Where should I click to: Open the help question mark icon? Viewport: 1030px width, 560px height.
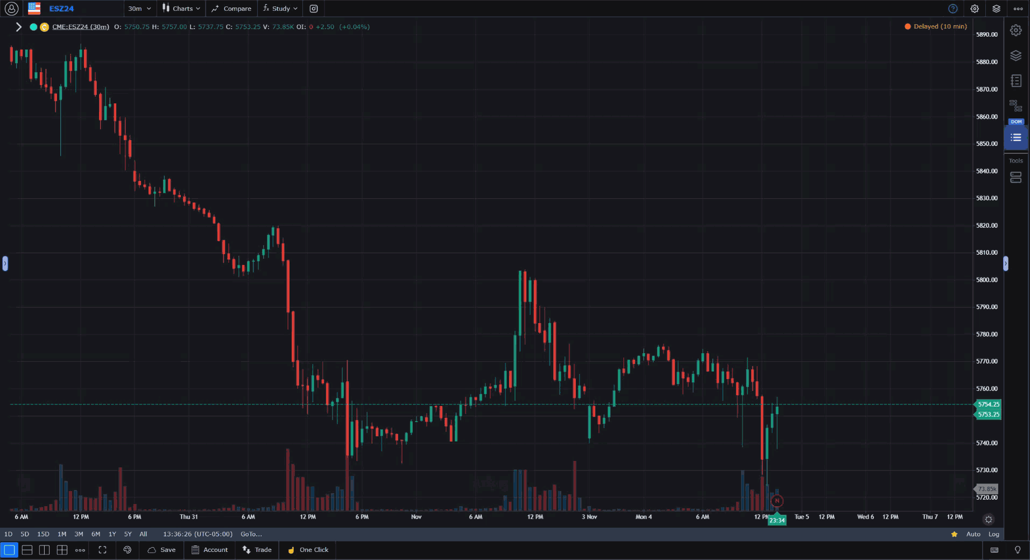click(953, 9)
